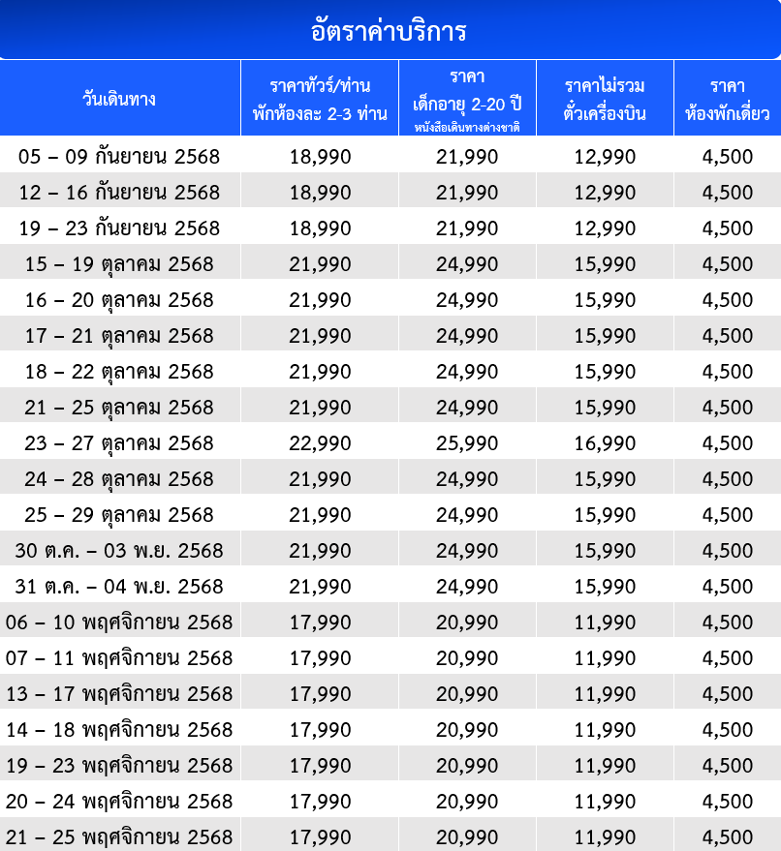Click the child price age 2-20 header
This screenshot has width=781, height=851.
click(467, 99)
